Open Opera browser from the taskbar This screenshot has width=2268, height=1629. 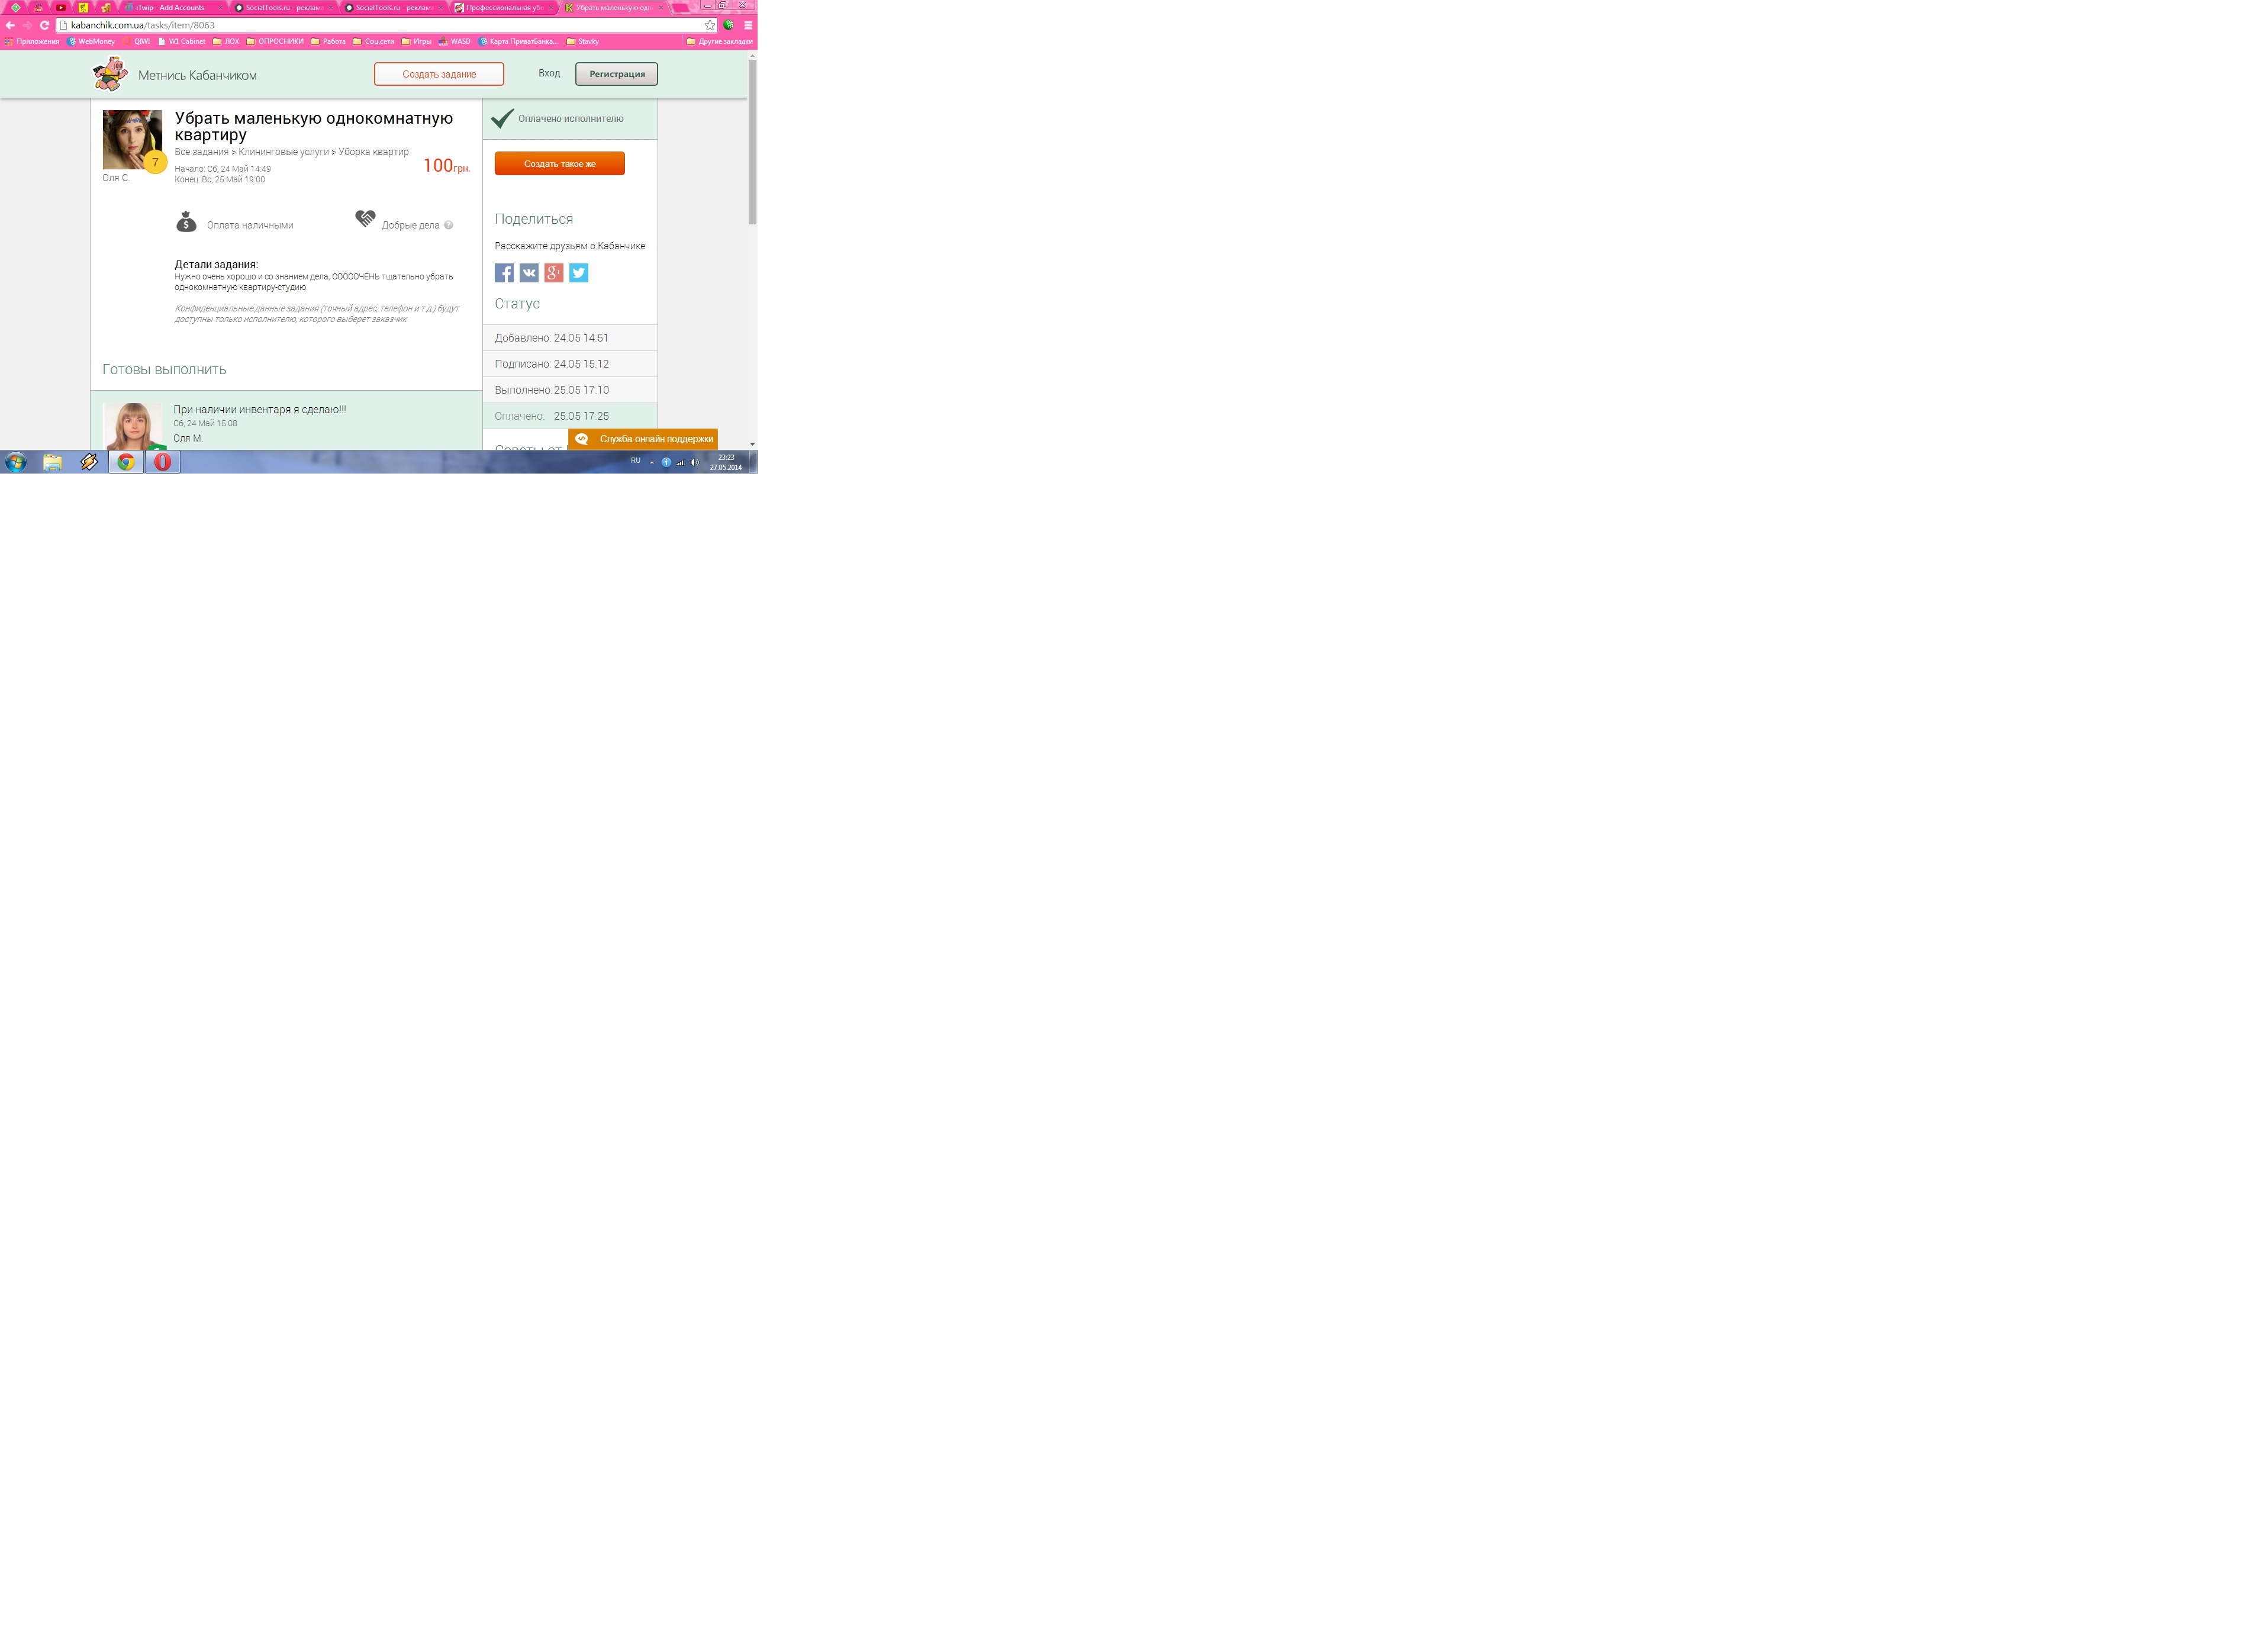tap(163, 462)
